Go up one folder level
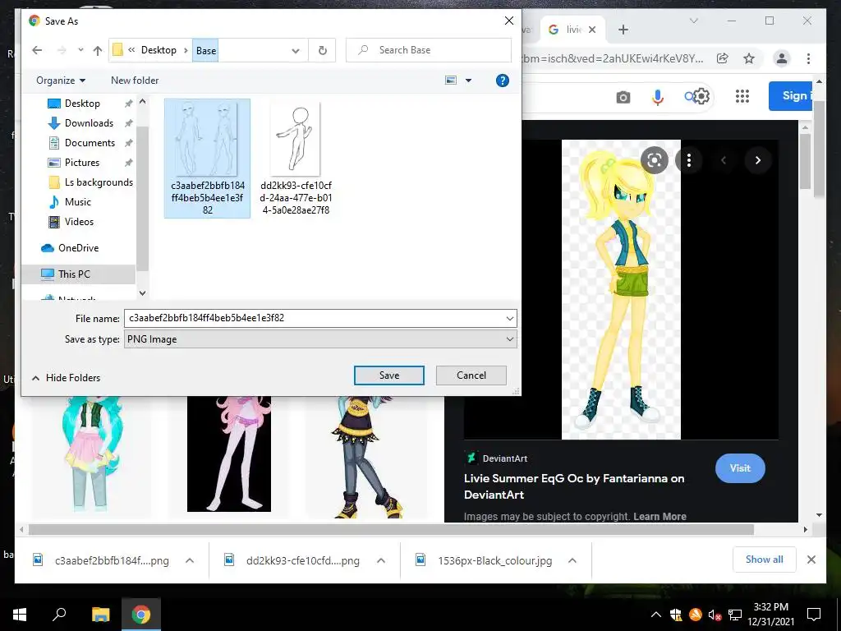The height and width of the screenshot is (631, 841). click(x=97, y=50)
